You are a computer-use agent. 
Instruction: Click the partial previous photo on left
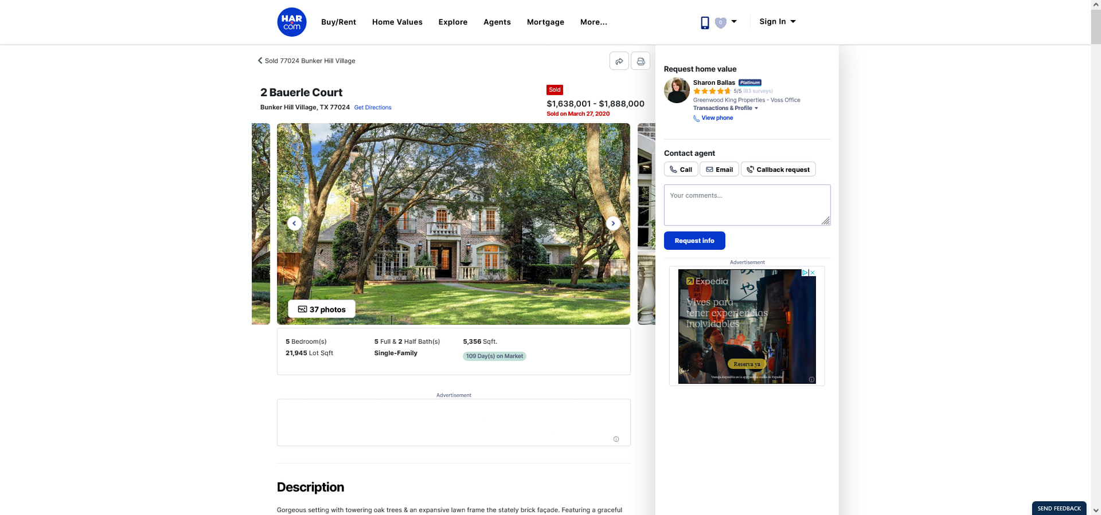tap(261, 224)
